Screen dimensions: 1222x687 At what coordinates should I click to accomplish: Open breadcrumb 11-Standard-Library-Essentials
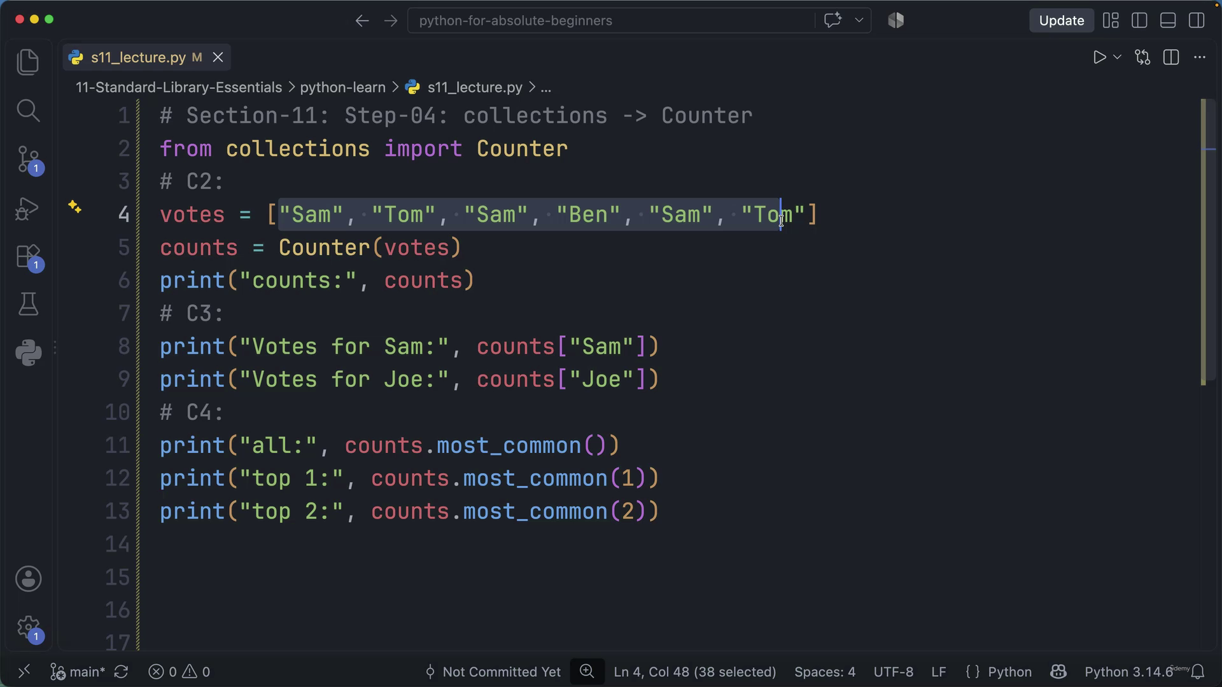pyautogui.click(x=179, y=87)
